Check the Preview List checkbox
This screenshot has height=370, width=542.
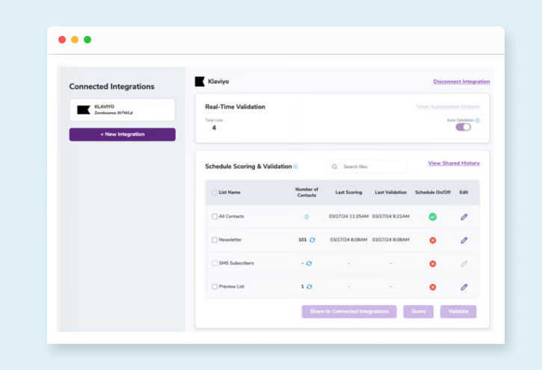tap(215, 287)
